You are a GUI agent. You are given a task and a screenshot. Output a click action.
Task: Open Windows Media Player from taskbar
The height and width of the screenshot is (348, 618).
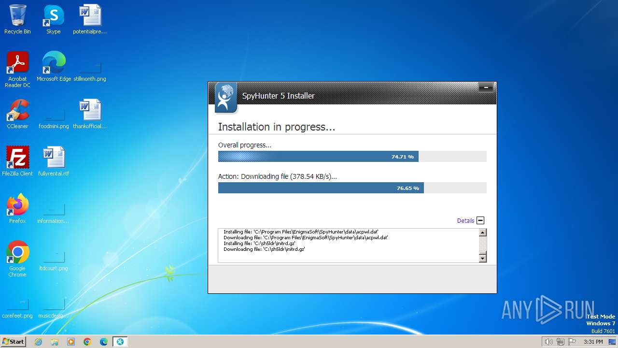pos(71,342)
